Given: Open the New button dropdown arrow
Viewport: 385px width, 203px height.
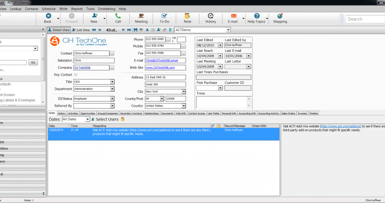Looking at the screenshot, I should coord(104,19).
